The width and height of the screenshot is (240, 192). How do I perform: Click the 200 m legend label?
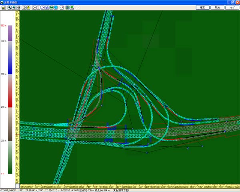4,140
